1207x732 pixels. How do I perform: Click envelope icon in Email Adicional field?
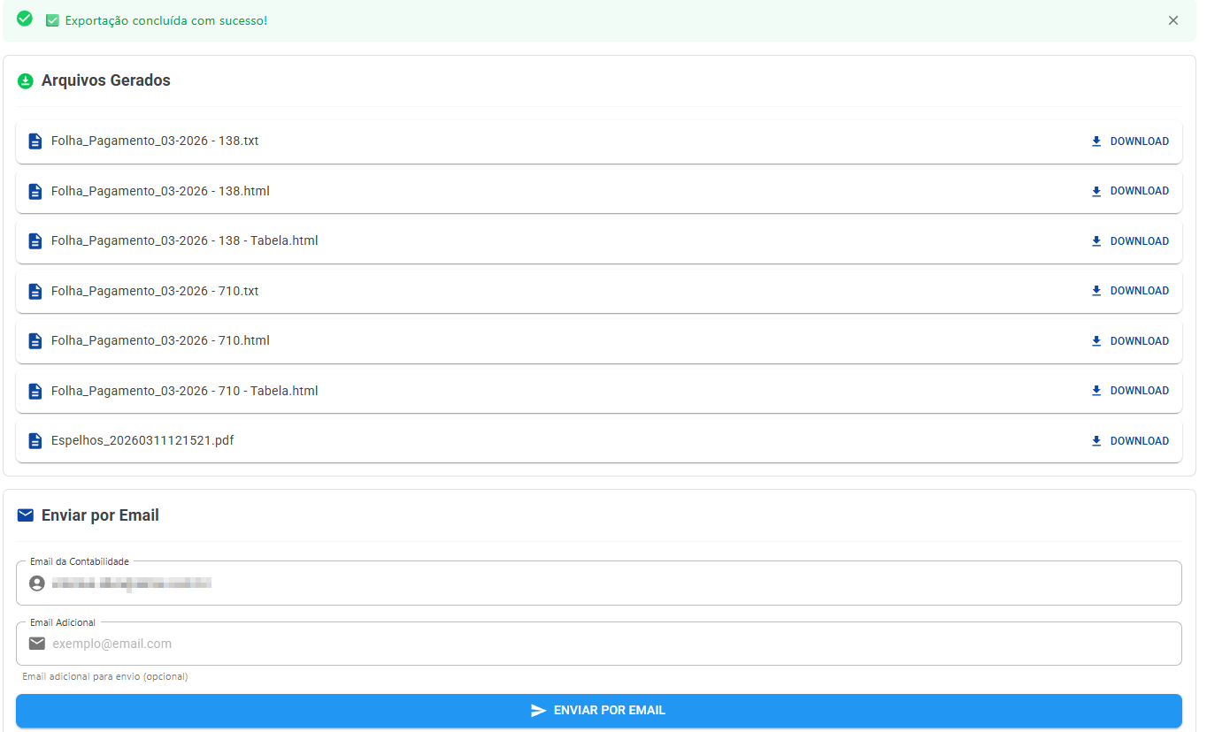36,644
